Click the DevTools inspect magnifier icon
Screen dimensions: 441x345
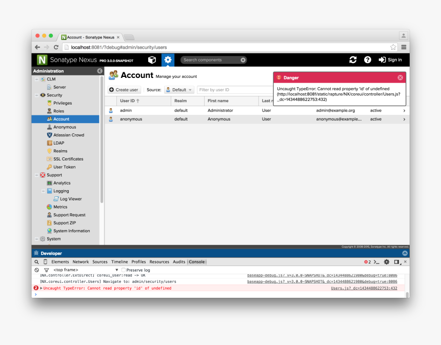click(x=36, y=262)
